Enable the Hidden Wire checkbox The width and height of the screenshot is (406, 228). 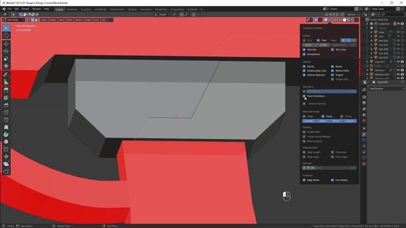click(304, 132)
